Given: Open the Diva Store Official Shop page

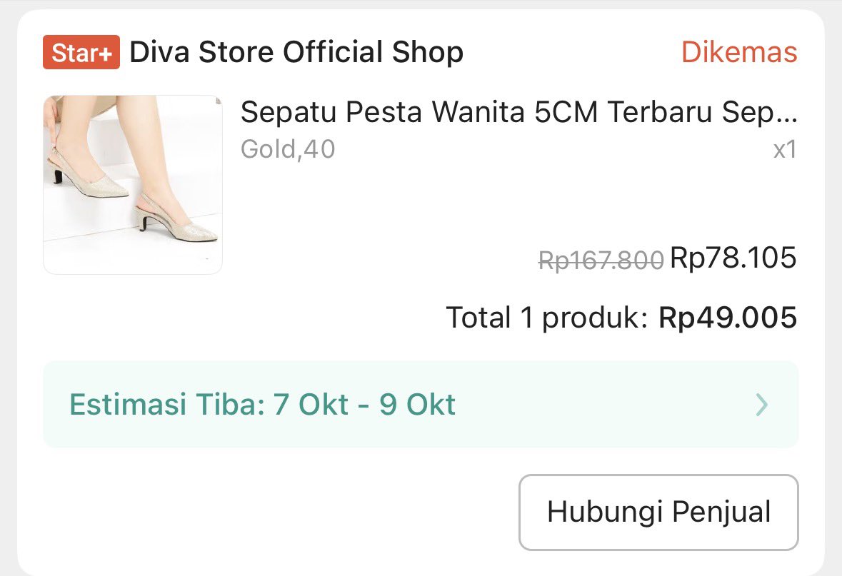Looking at the screenshot, I should [296, 52].
